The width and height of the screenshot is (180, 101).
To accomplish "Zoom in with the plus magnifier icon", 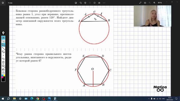I will [x=154, y=3].
